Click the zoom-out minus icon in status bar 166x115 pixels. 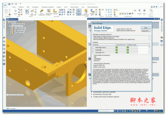(x=140, y=111)
